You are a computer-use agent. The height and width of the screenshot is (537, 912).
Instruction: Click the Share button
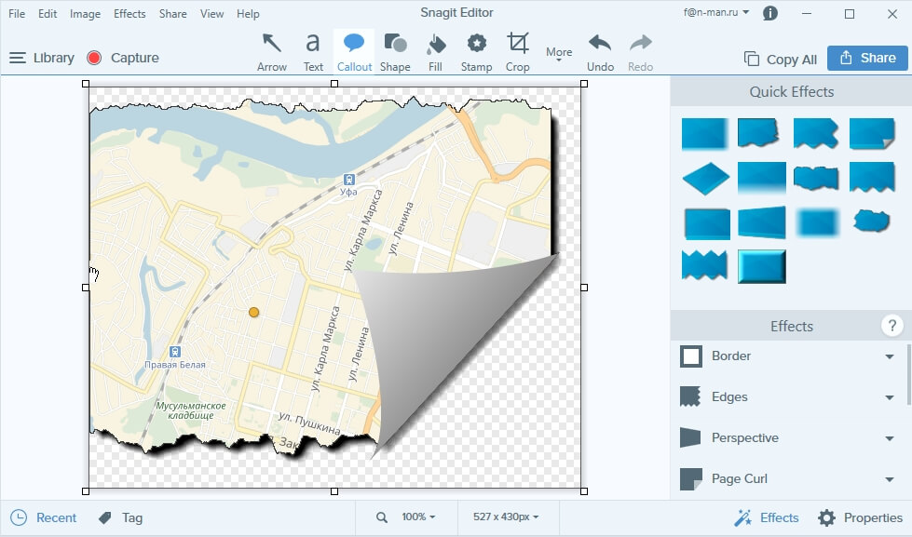867,58
